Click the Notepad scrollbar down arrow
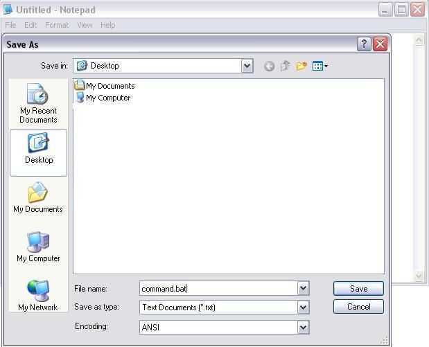Viewport: 429px width, 347px height. [x=419, y=276]
